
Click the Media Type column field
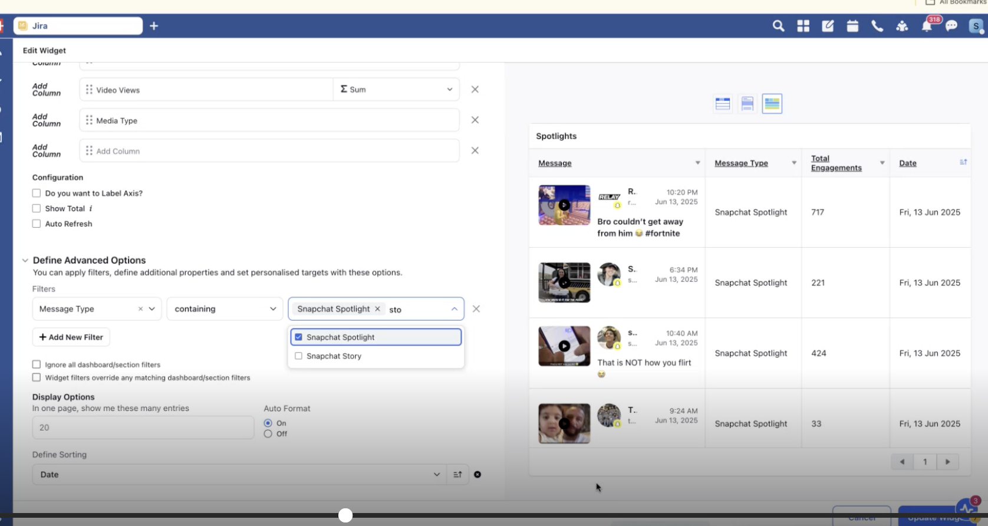point(269,120)
